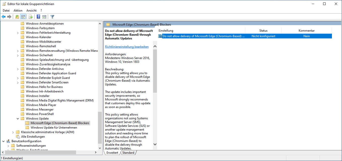The width and height of the screenshot is (342, 161).
Task: Click the description pane scroll down arrow
Action: pyautogui.click(x=155, y=144)
